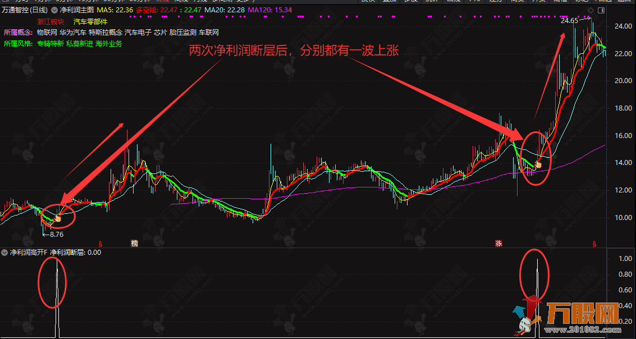Open the 特斯拉概念 concept tag
The width and height of the screenshot is (636, 339).
tap(106, 32)
